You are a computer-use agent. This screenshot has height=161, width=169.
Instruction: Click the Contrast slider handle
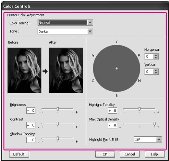(x=58, y=124)
